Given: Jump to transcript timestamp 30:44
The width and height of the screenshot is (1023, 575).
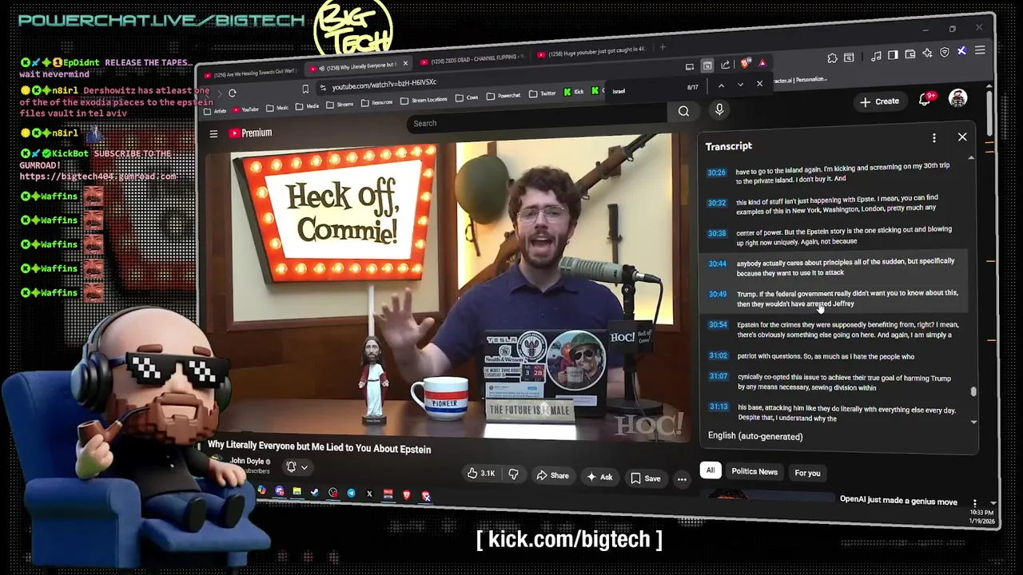Looking at the screenshot, I should 718,264.
